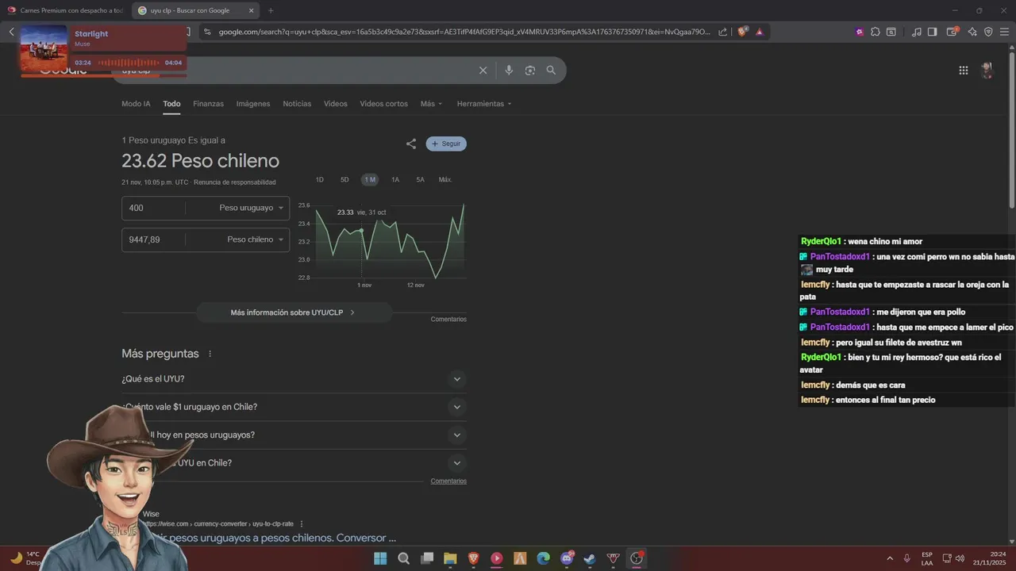
Task: View site information in address bar
Action: coord(207,32)
